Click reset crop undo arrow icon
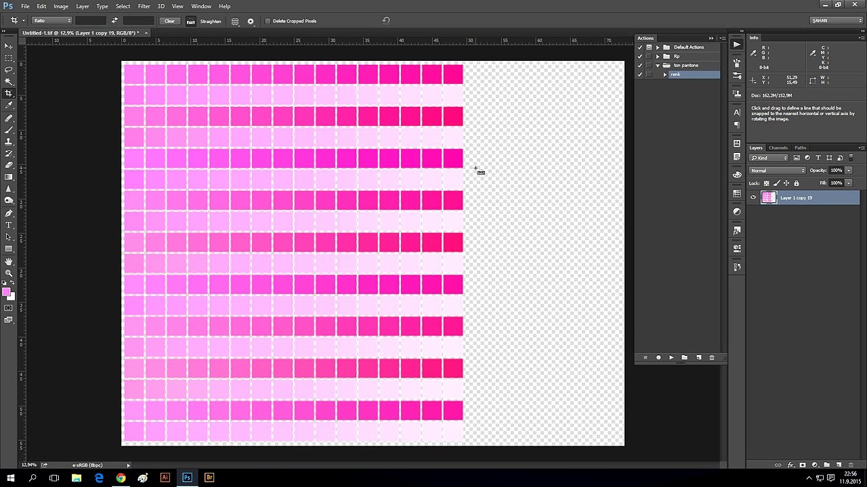 pyautogui.click(x=386, y=20)
